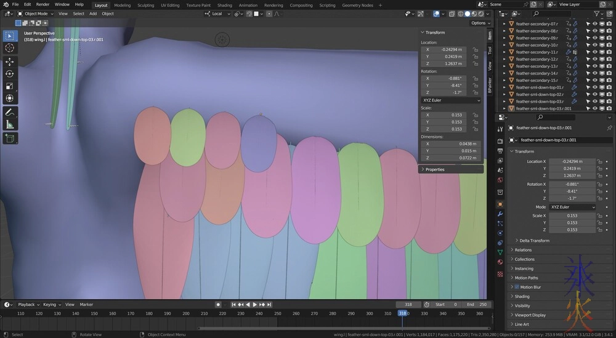Choose the Measure tool
This screenshot has width=616, height=338.
tap(10, 125)
